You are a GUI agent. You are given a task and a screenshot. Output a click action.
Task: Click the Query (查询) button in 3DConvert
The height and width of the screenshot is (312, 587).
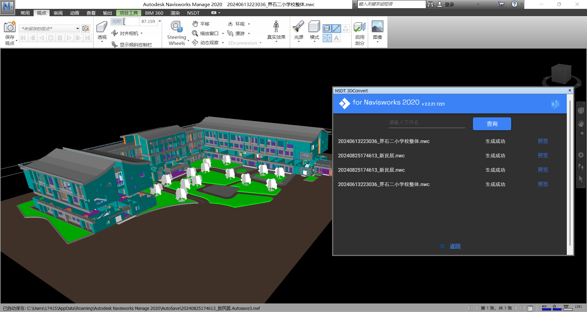pyautogui.click(x=492, y=124)
